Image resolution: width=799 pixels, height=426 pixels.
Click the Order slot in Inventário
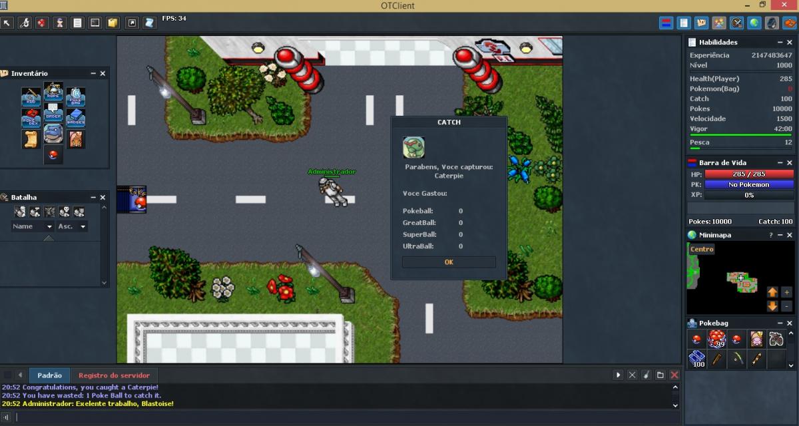click(x=53, y=113)
